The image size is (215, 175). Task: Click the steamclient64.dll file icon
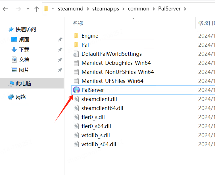pos(76,108)
